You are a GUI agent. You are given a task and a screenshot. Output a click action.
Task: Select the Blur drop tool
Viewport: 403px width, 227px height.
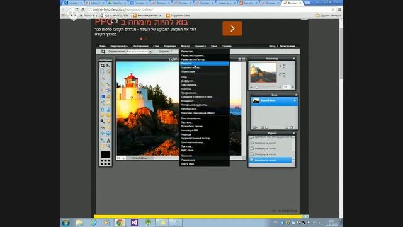[103, 109]
